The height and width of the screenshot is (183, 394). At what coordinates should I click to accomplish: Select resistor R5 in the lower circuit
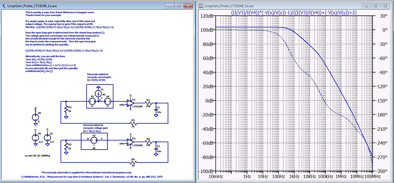(66, 147)
